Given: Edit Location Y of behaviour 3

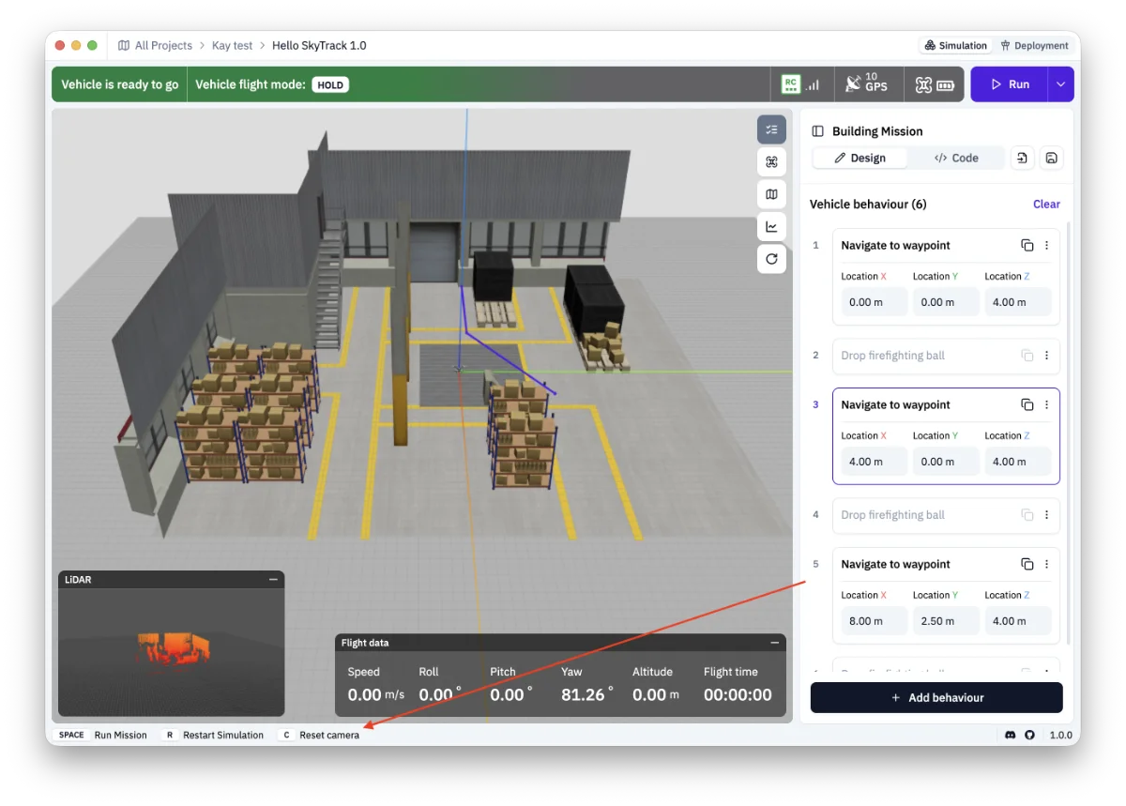Looking at the screenshot, I should coord(946,462).
